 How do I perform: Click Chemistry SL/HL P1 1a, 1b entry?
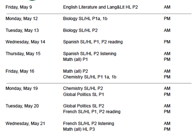click(90, 77)
